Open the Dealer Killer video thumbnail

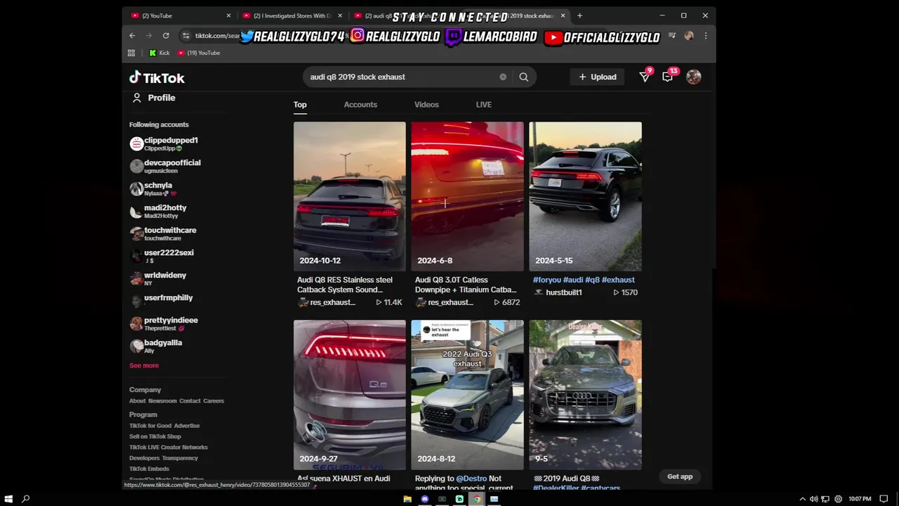(x=586, y=395)
